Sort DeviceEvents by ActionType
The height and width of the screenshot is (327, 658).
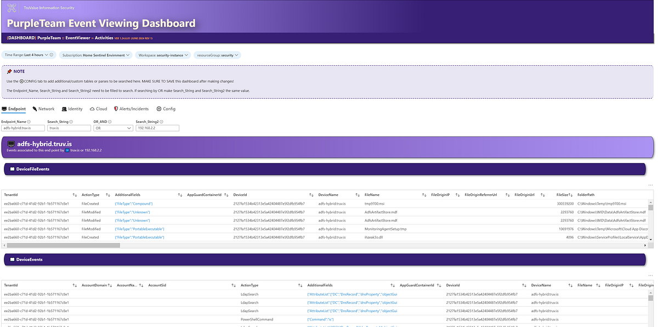tap(299, 285)
